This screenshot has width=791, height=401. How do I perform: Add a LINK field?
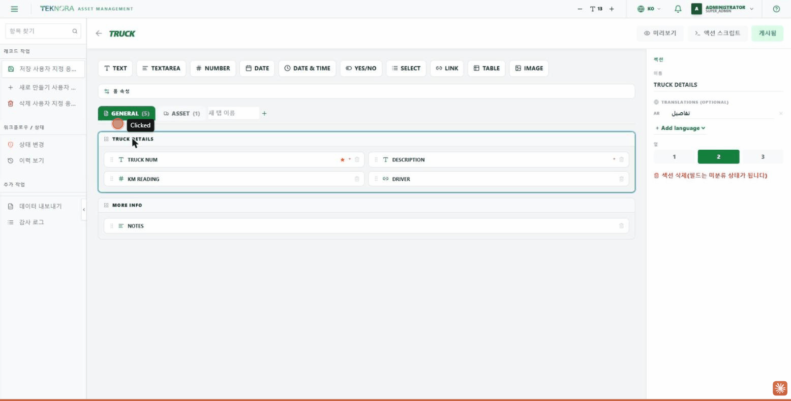(447, 68)
